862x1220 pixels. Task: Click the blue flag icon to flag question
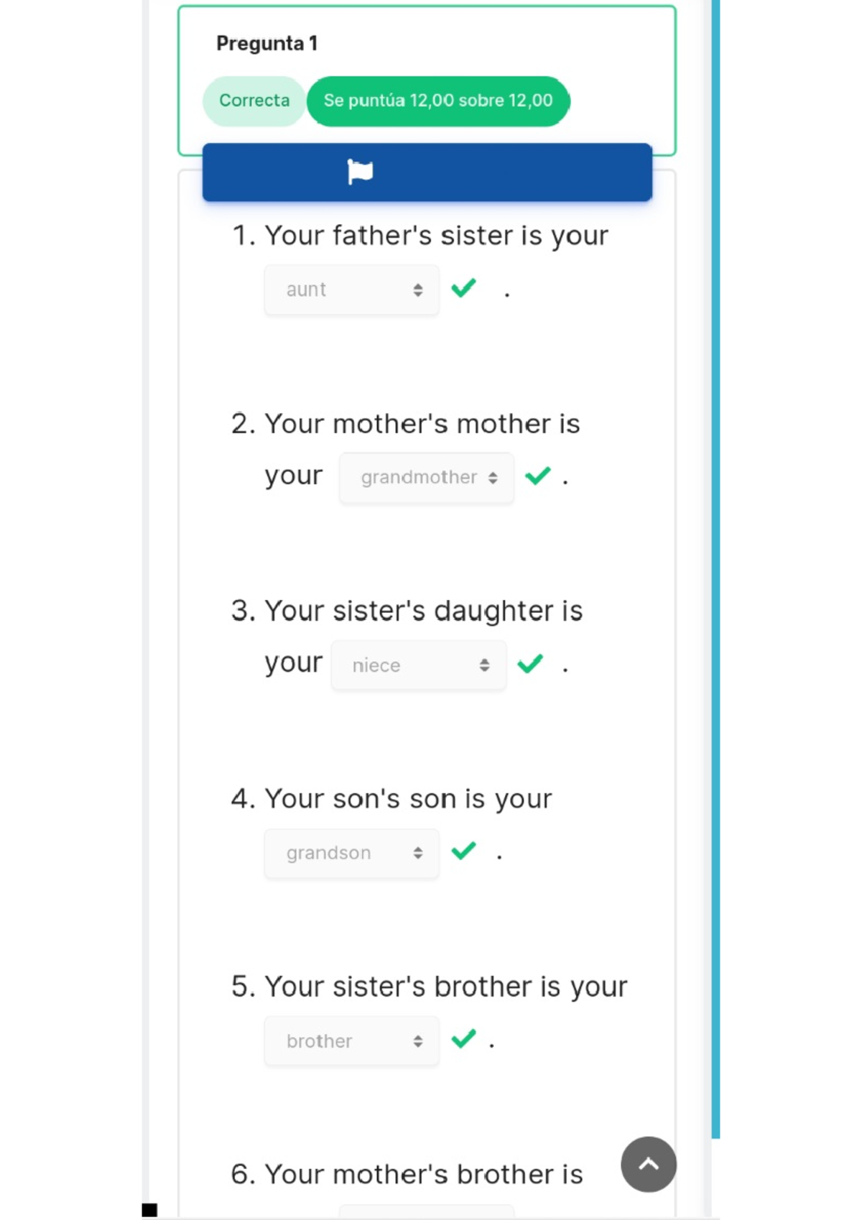pyautogui.click(x=361, y=172)
